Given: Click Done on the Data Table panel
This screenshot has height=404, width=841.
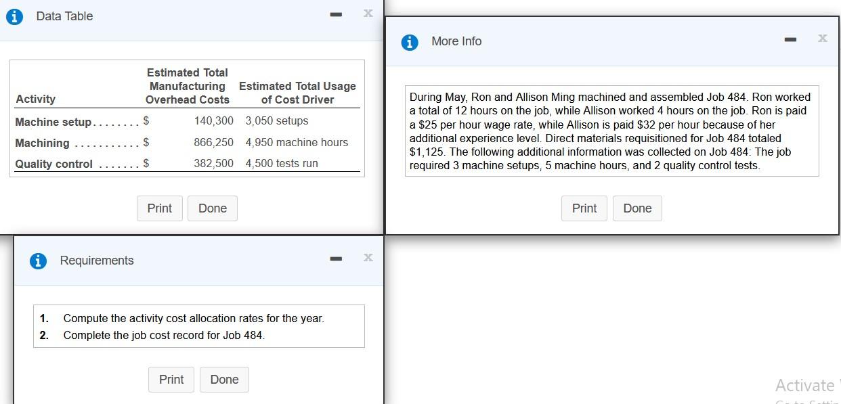Looking at the screenshot, I should pyautogui.click(x=212, y=208).
